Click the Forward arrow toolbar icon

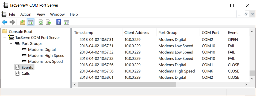pyautogui.click(x=12, y=22)
